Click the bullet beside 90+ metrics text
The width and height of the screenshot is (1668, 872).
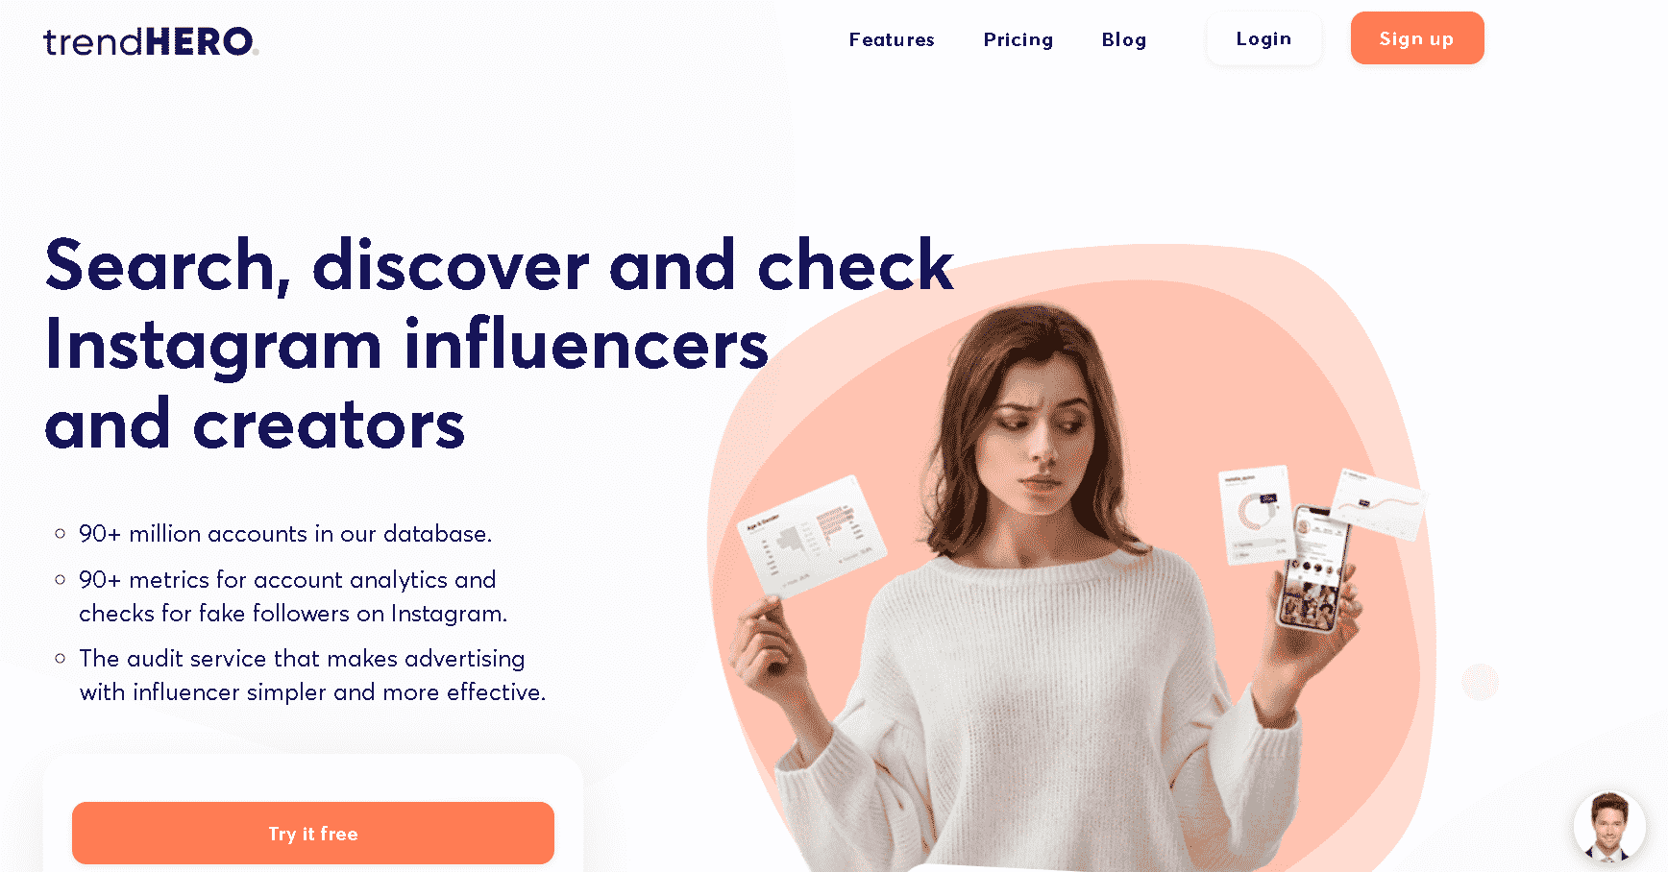click(x=61, y=579)
